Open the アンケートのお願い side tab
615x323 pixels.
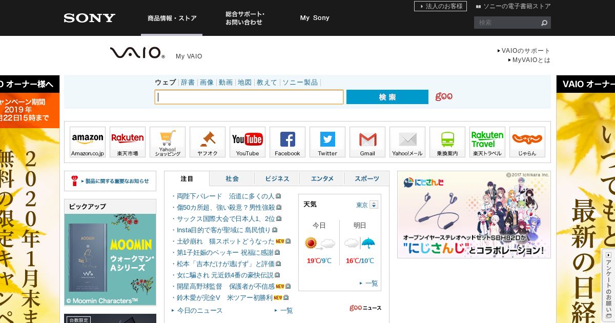coord(608,285)
